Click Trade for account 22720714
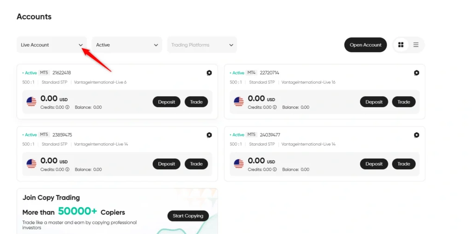The image size is (474, 234). (404, 102)
